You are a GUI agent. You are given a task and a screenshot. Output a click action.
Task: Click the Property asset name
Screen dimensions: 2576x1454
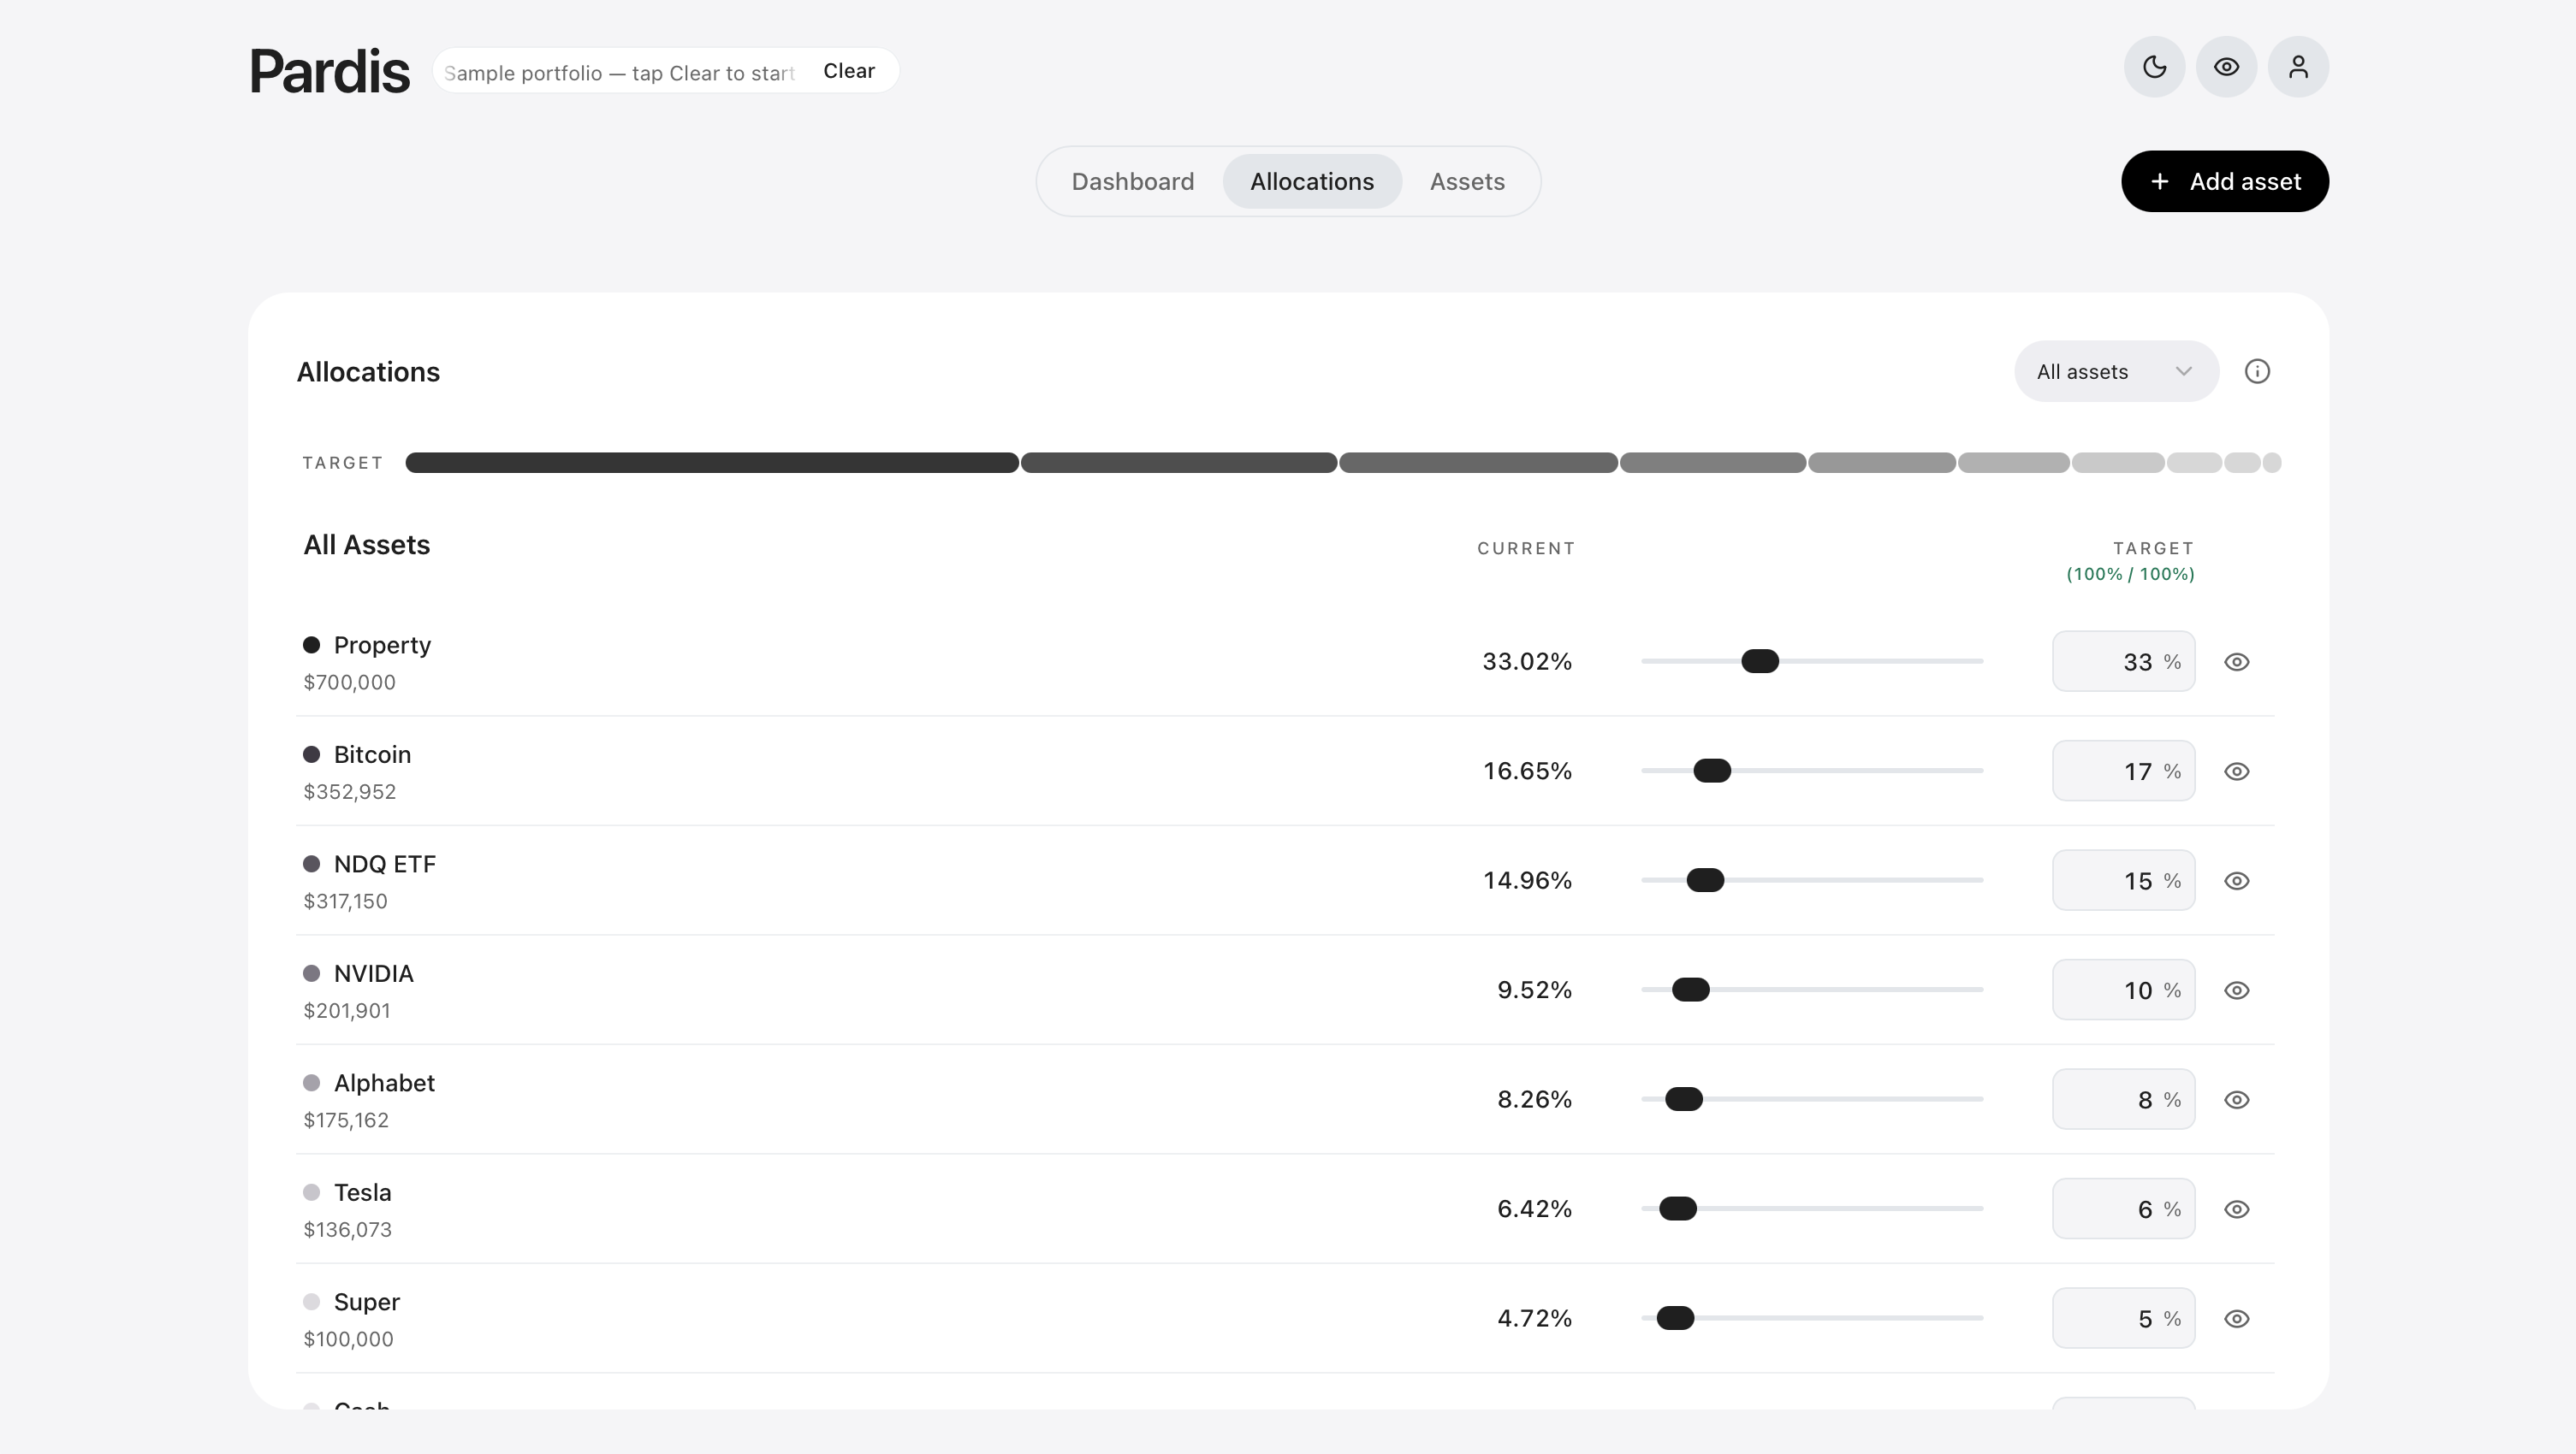pos(382,646)
